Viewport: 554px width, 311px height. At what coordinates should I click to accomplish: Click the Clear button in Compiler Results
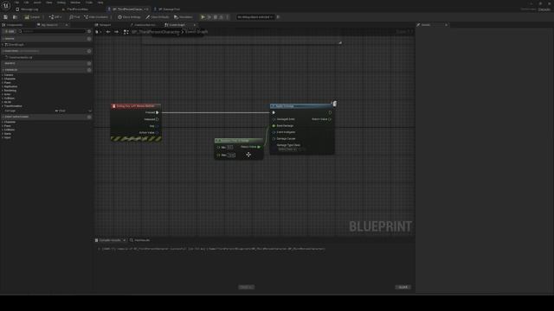[403, 287]
